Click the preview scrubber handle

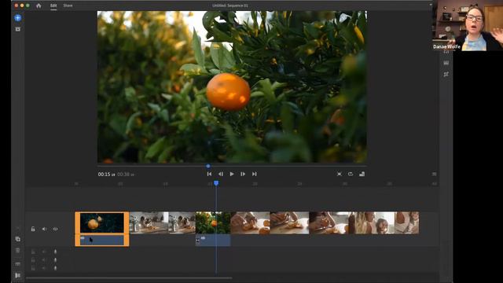point(208,166)
